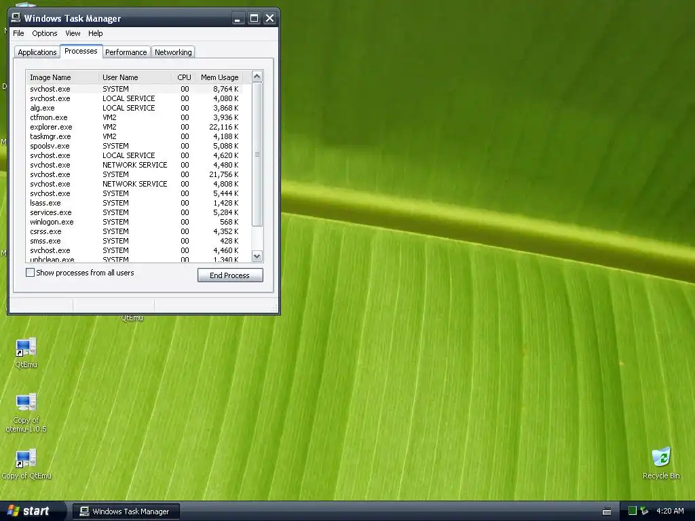Sort by the User Name column header
The width and height of the screenshot is (695, 521).
pos(135,77)
